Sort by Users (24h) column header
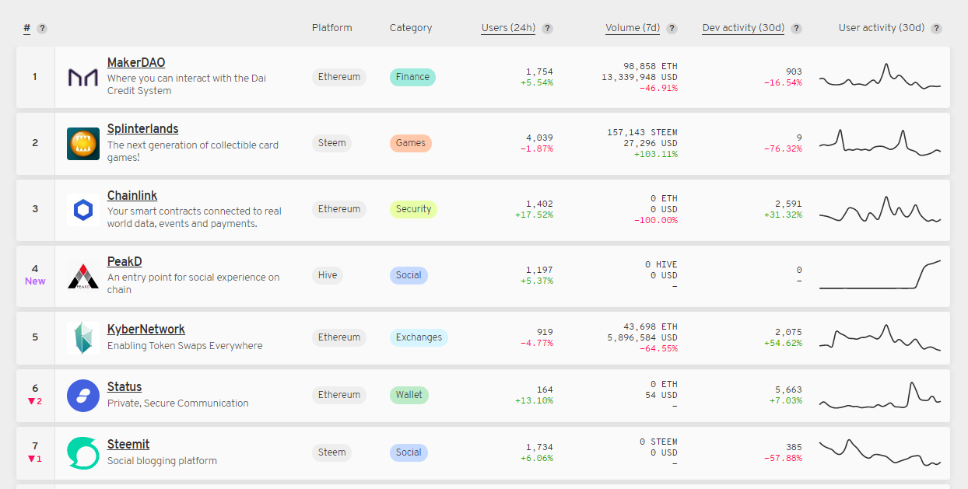 508,28
